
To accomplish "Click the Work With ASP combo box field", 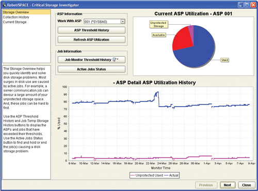I will coord(104,22).
